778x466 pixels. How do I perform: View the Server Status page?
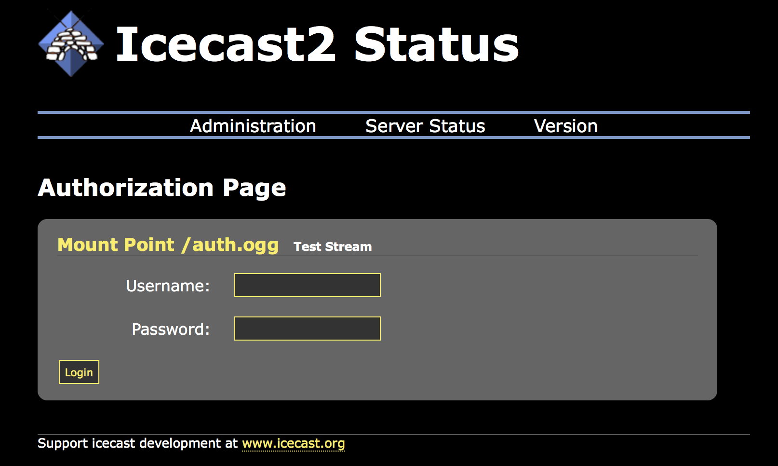(x=425, y=125)
